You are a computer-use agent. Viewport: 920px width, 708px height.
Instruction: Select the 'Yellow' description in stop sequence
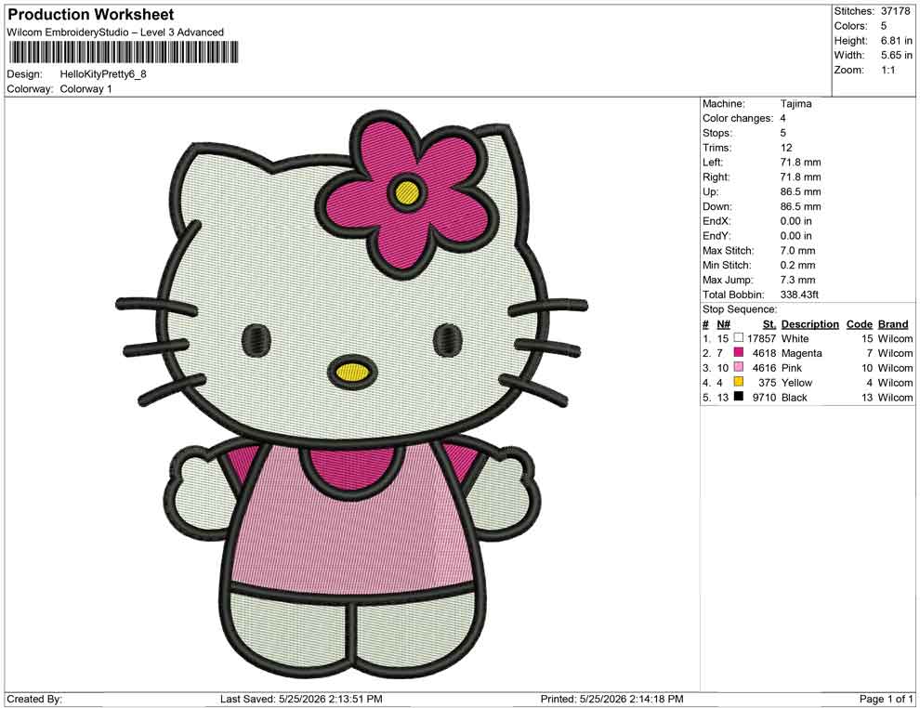coord(796,383)
